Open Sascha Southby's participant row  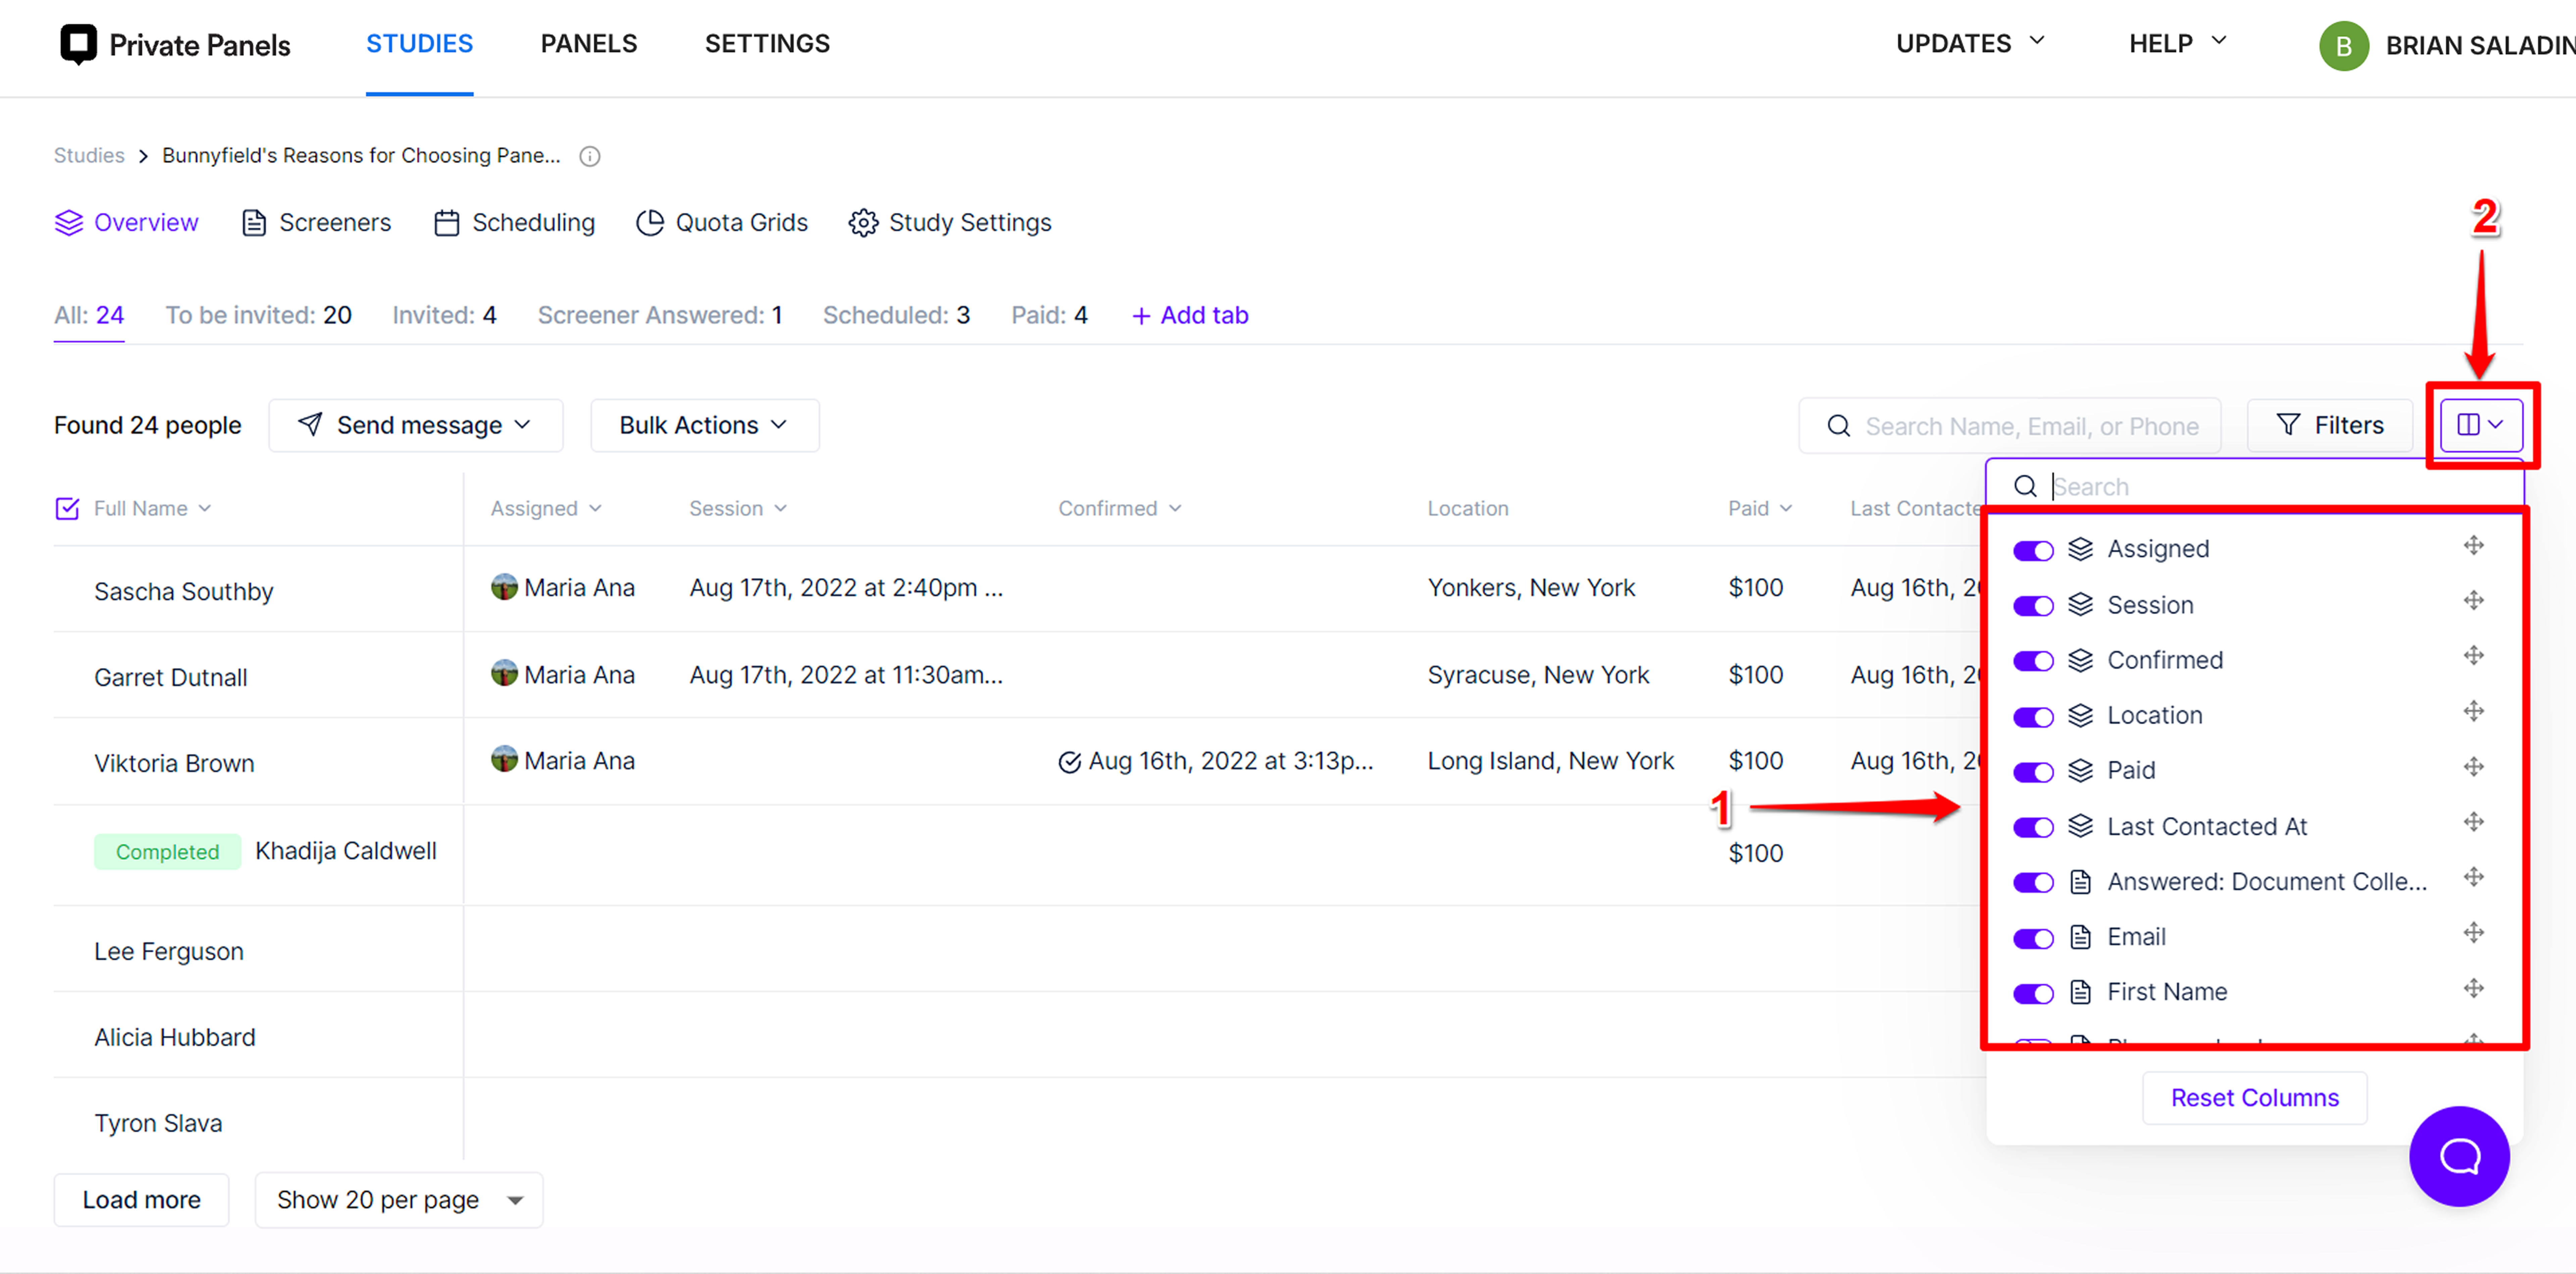(x=184, y=592)
